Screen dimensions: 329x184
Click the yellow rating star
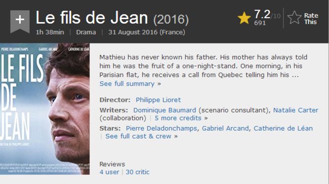pos(244,18)
